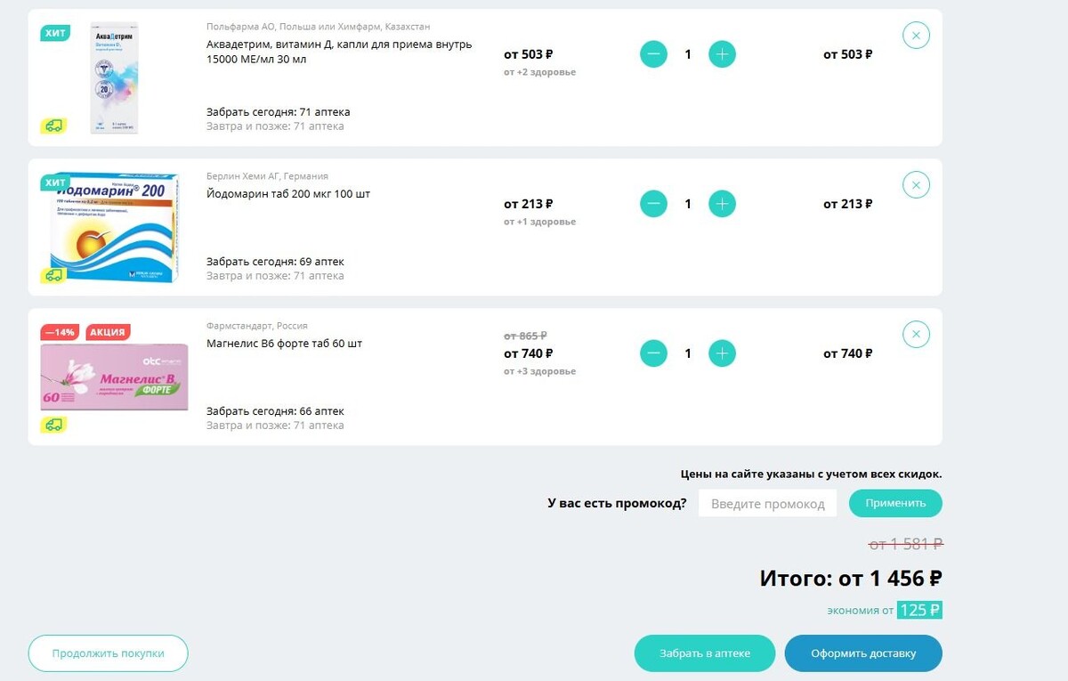The height and width of the screenshot is (681, 1068).
Task: Remove Йодомарин 200 from cart
Action: point(916,184)
